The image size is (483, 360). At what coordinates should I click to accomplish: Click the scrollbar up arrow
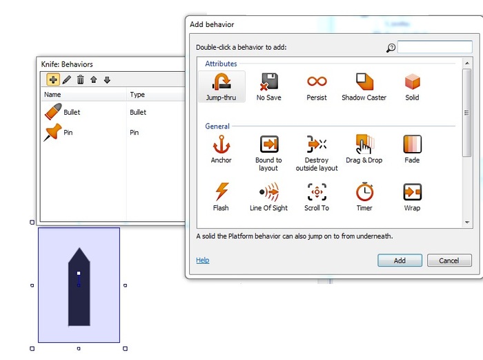[x=467, y=64]
